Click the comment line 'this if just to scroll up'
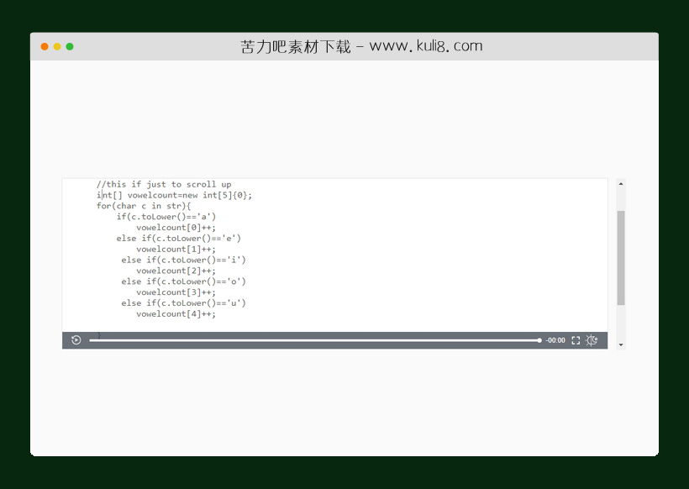 point(164,184)
